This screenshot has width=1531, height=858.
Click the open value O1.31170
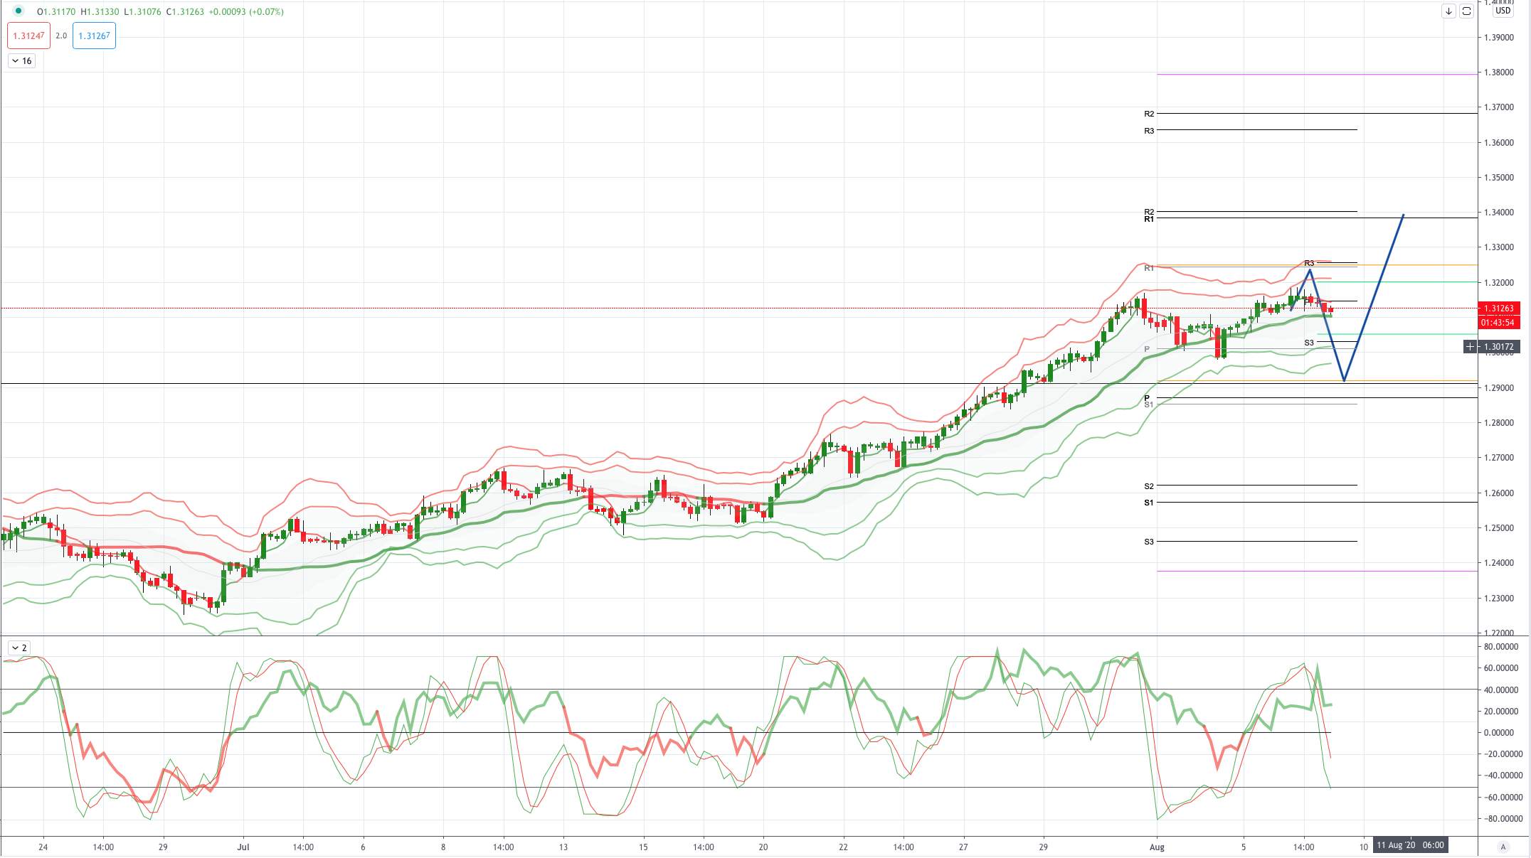pos(57,11)
